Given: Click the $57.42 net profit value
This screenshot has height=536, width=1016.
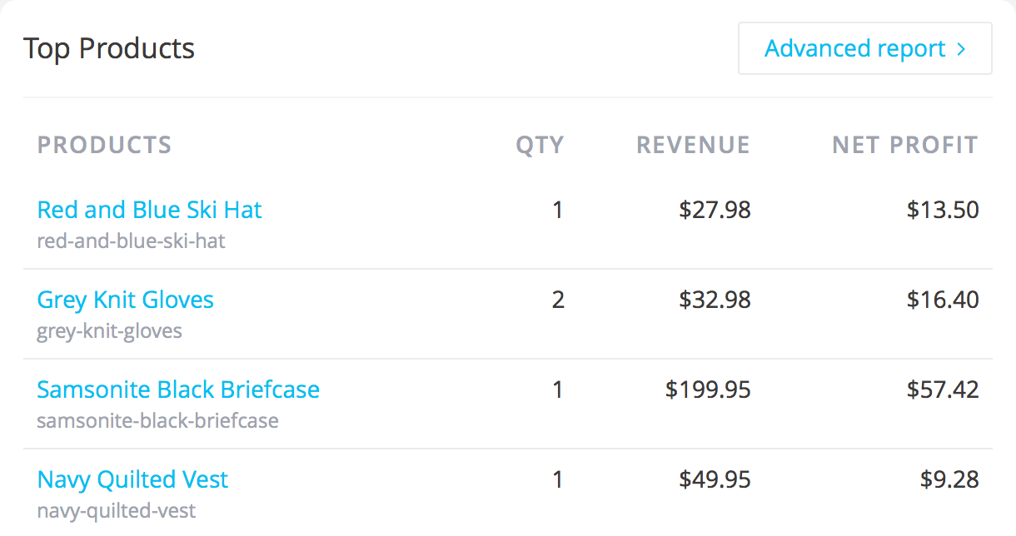Looking at the screenshot, I should click(943, 390).
